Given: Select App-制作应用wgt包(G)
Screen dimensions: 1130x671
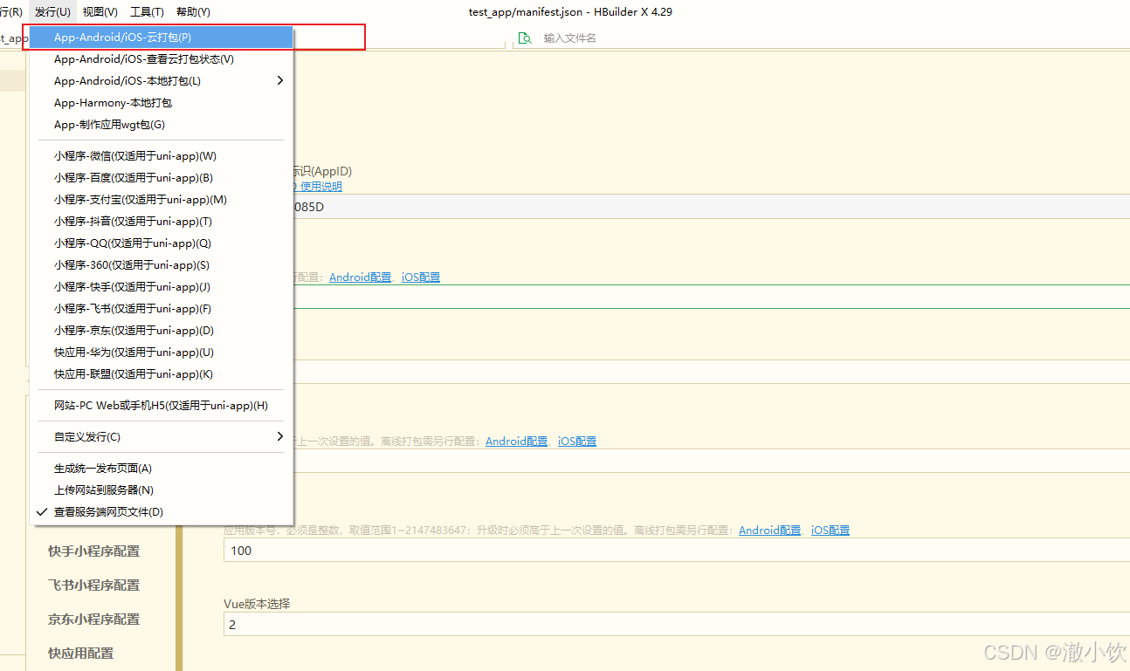Looking at the screenshot, I should (x=162, y=125).
